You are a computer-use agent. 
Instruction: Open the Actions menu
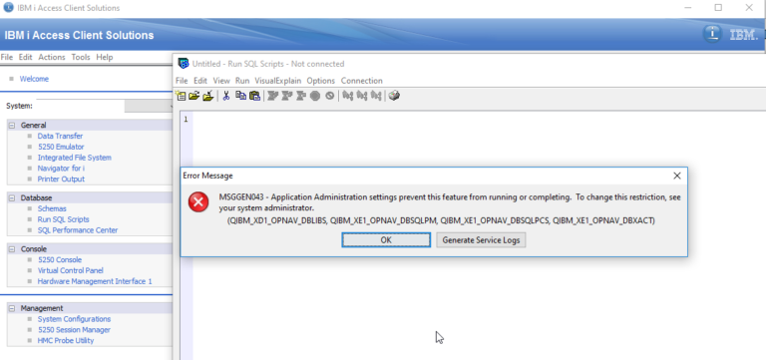(52, 57)
